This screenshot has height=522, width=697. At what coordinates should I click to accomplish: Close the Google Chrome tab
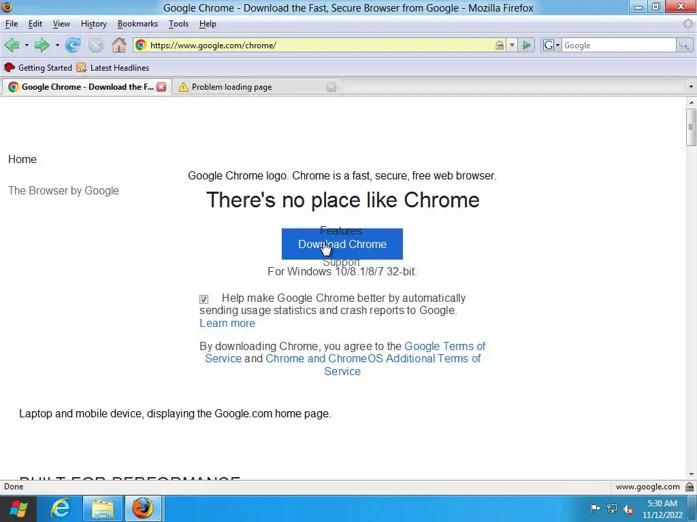161,87
